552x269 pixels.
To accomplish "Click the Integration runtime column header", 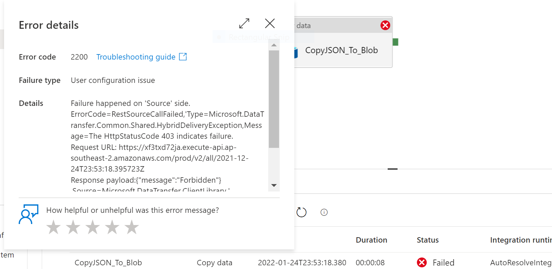I will (x=521, y=240).
